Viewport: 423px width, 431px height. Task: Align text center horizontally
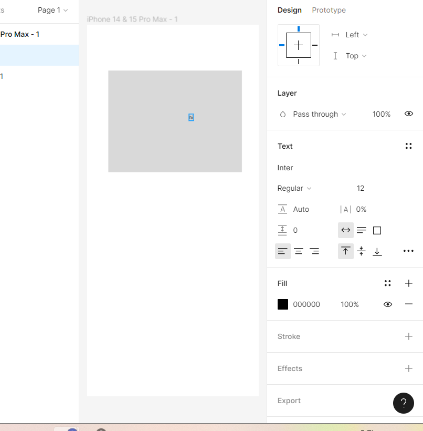[x=299, y=251]
